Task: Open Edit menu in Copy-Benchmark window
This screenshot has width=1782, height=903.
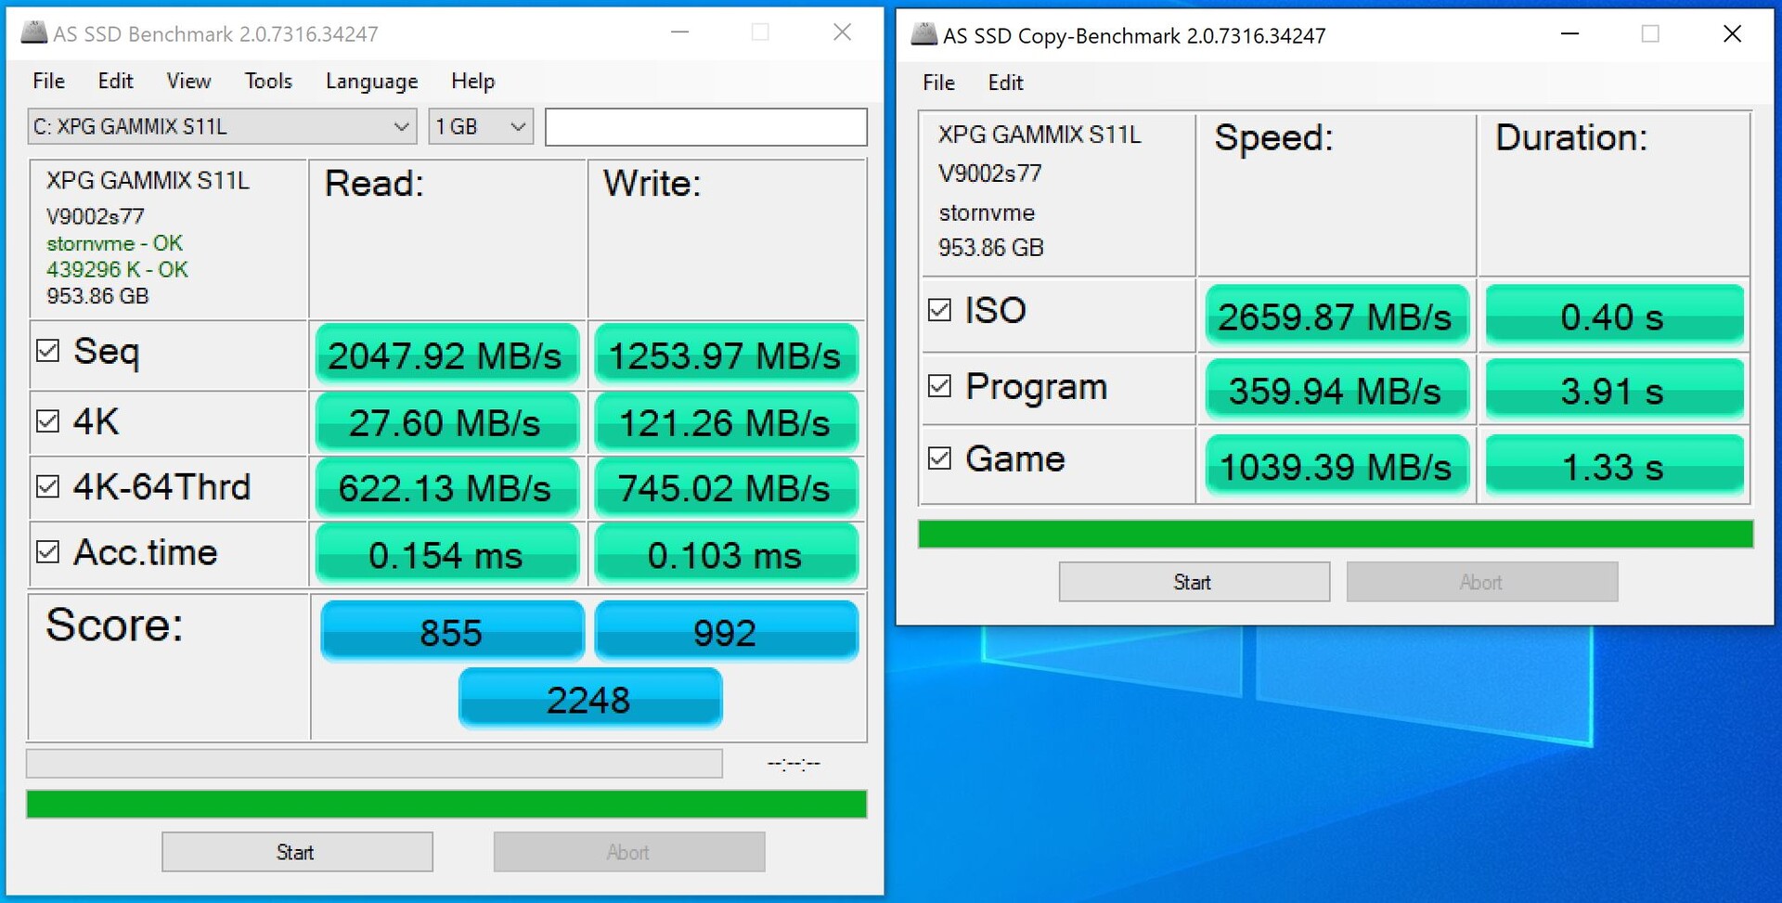Action: [x=1005, y=83]
